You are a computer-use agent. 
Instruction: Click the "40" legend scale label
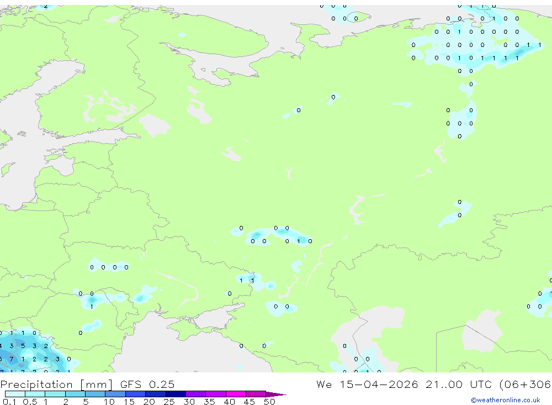(x=229, y=402)
